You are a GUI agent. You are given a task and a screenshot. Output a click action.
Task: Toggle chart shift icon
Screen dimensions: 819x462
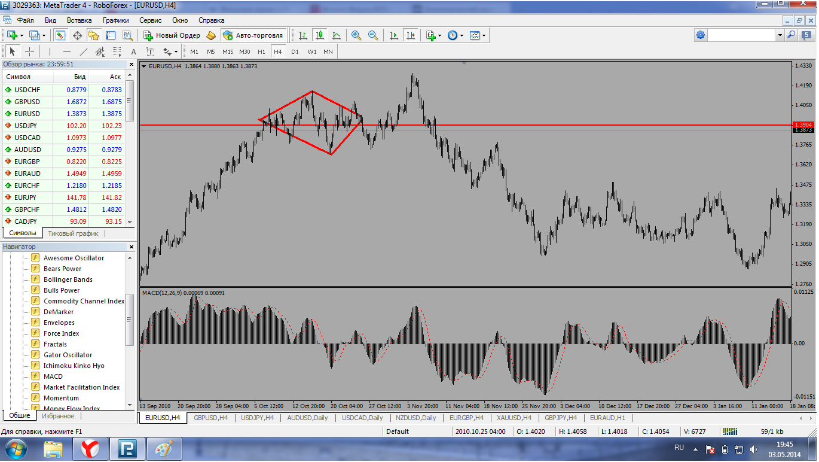(410, 35)
